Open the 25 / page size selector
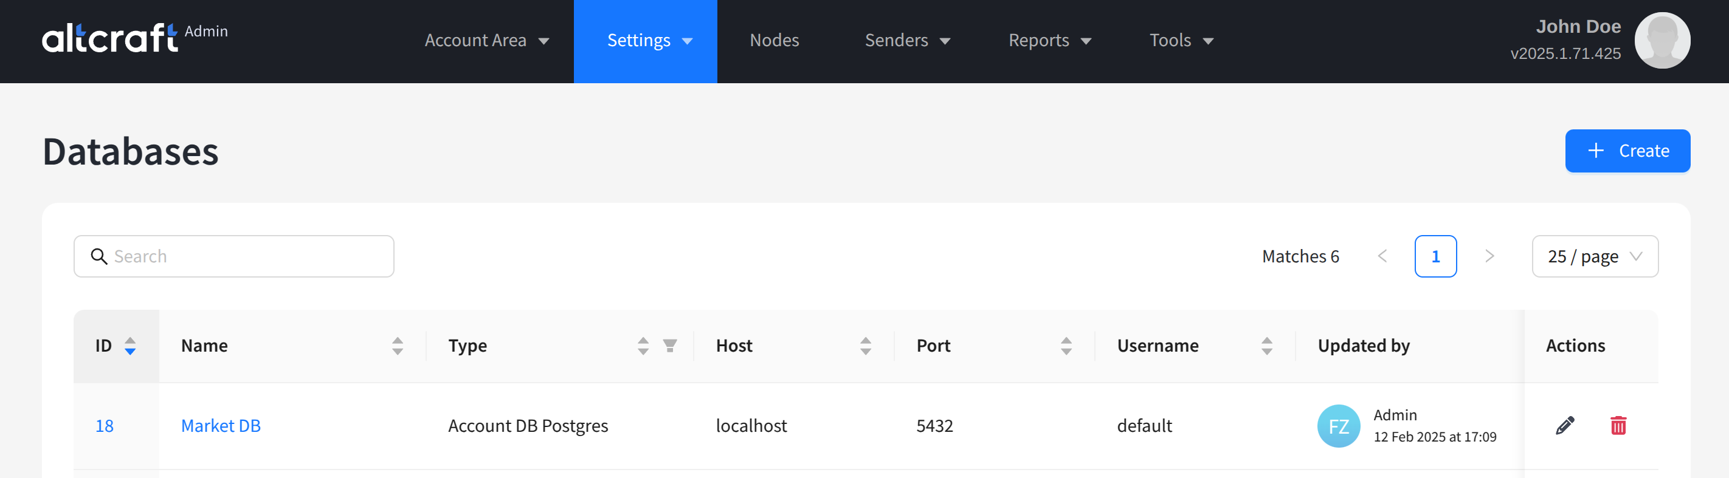The width and height of the screenshot is (1729, 478). tap(1594, 256)
